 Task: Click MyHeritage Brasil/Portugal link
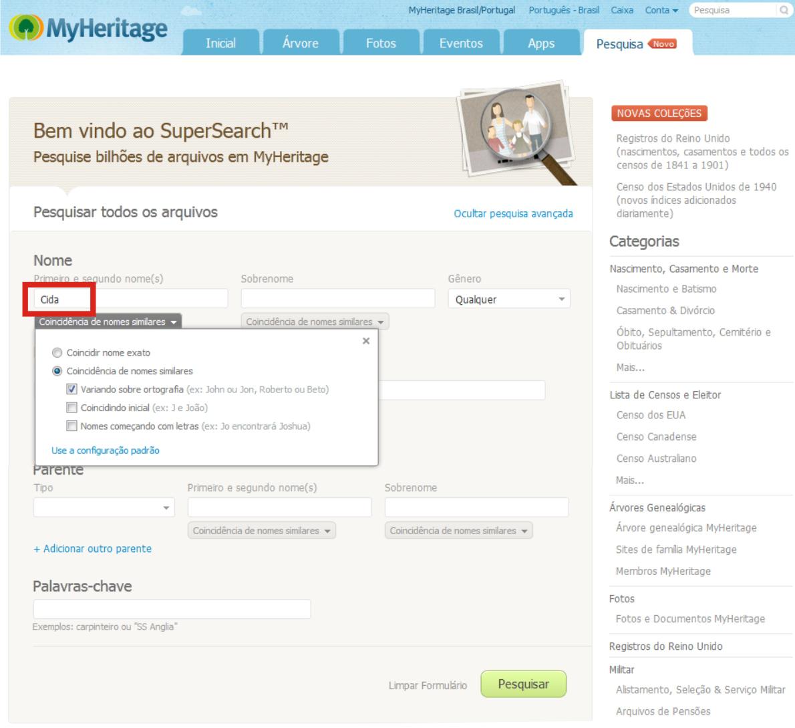(462, 10)
